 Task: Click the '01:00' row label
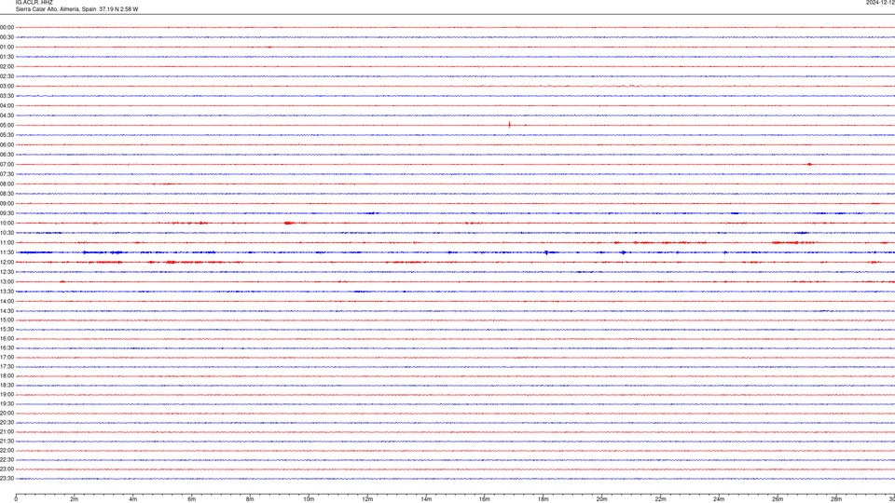tap(7, 47)
